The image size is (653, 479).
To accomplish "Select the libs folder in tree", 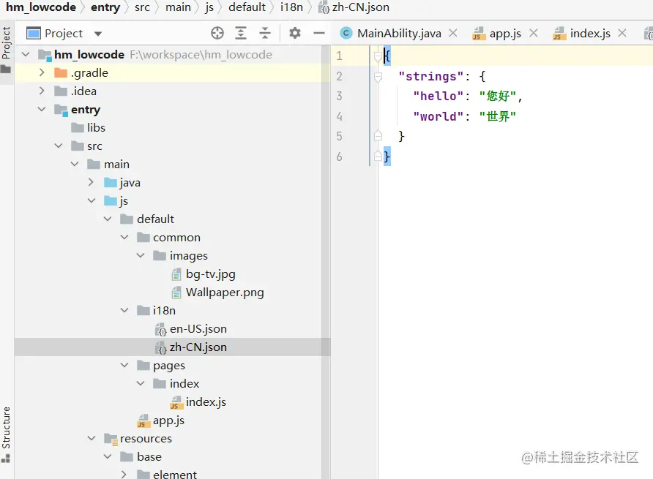I will pyautogui.click(x=96, y=127).
